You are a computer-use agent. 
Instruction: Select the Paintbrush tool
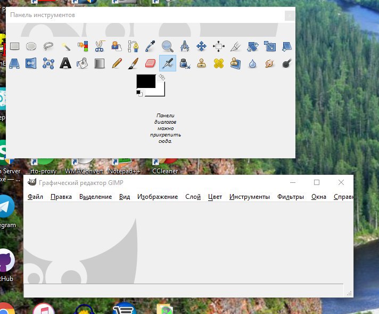point(134,63)
